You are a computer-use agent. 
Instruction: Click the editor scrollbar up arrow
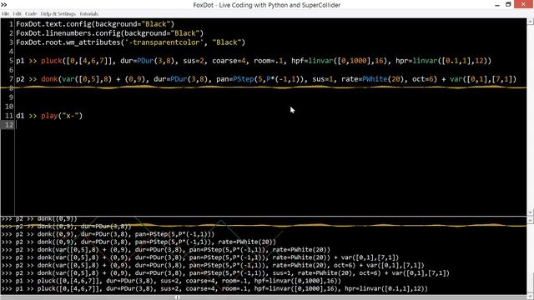[x=531, y=22]
